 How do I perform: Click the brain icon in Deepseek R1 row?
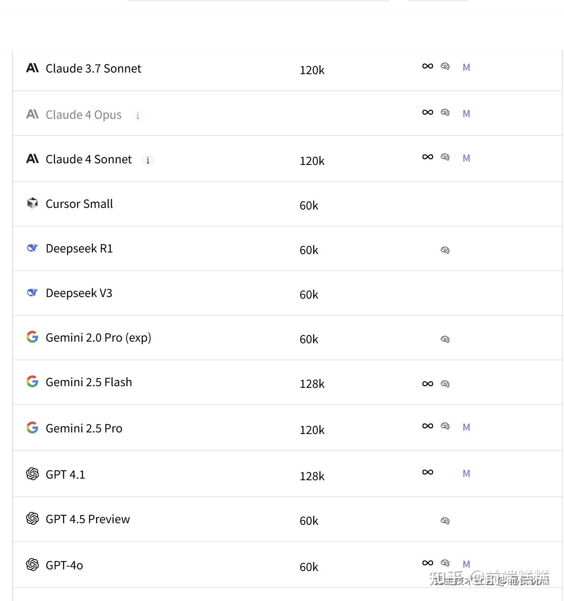tap(445, 250)
